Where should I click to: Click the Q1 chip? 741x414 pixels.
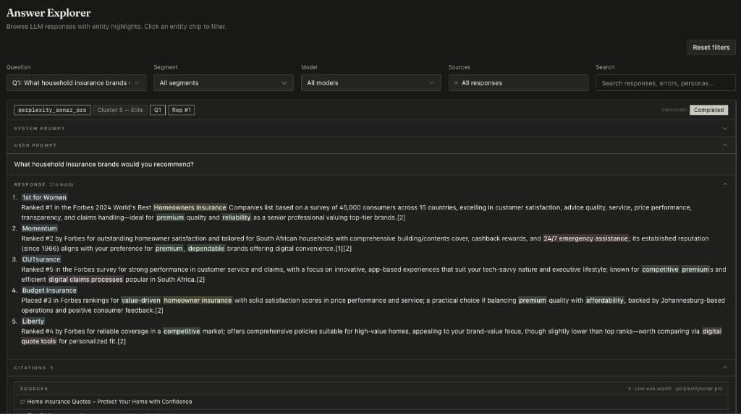[157, 110]
